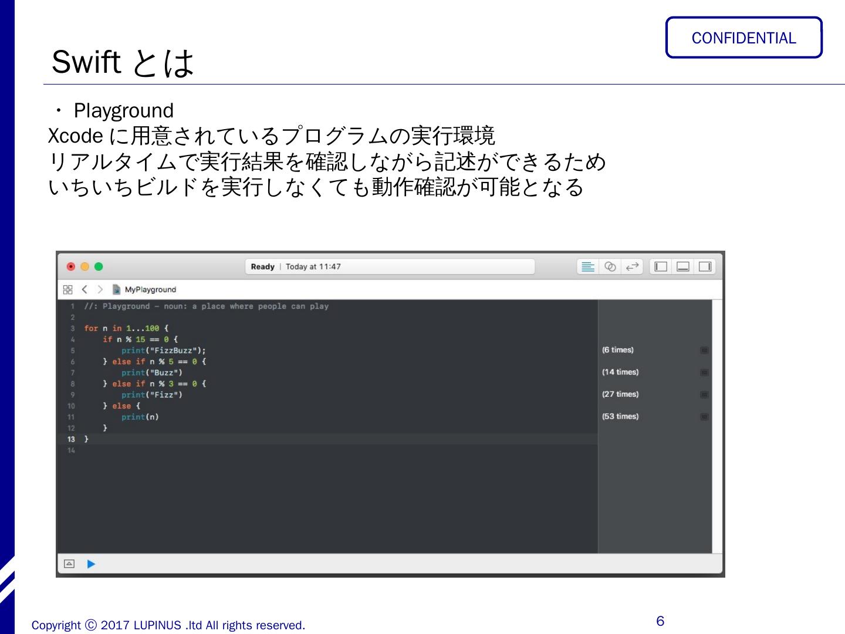
Task: Toggle the bottom debug area panel
Action: (x=682, y=267)
